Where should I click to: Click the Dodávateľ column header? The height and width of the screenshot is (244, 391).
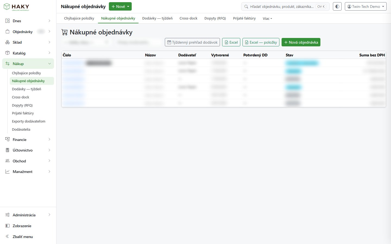[x=187, y=55]
